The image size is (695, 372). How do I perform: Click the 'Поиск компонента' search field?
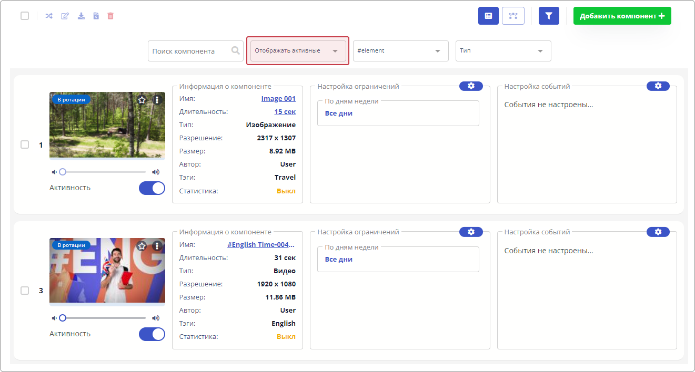point(190,51)
